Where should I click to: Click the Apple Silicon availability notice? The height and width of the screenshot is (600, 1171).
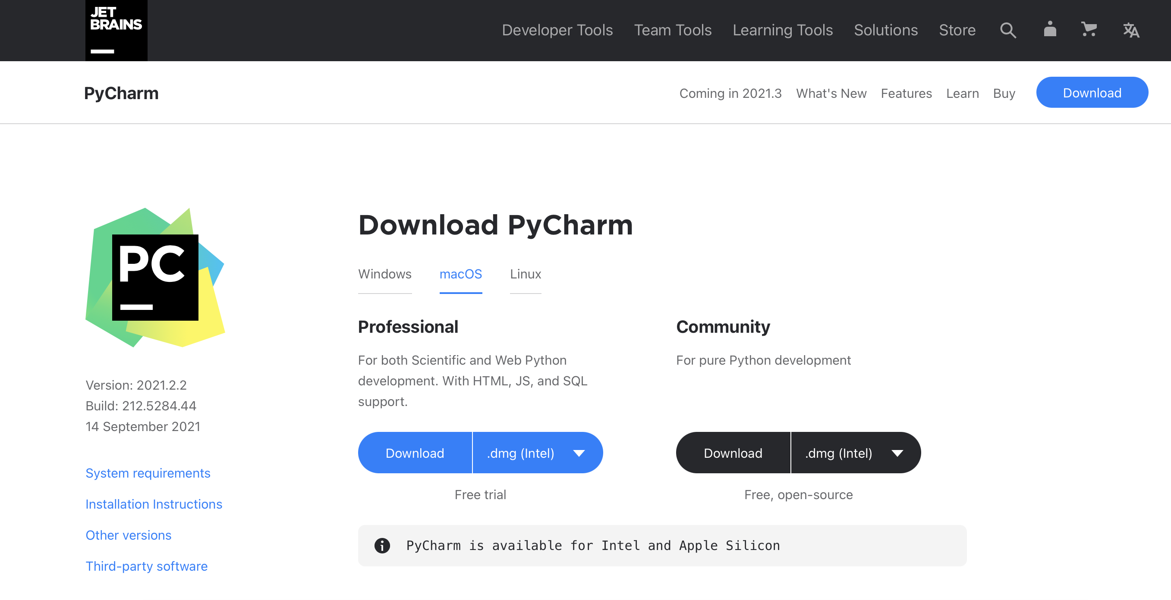click(662, 546)
